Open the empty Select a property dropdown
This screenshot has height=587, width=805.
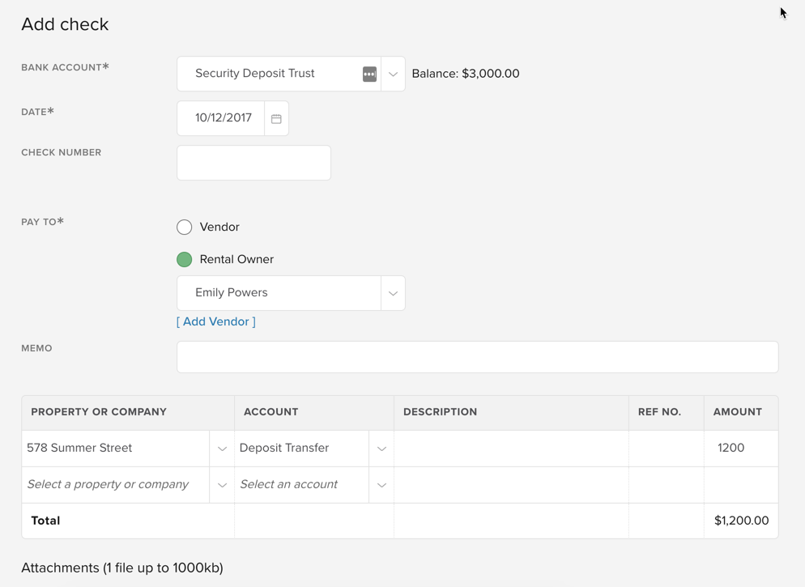click(222, 485)
